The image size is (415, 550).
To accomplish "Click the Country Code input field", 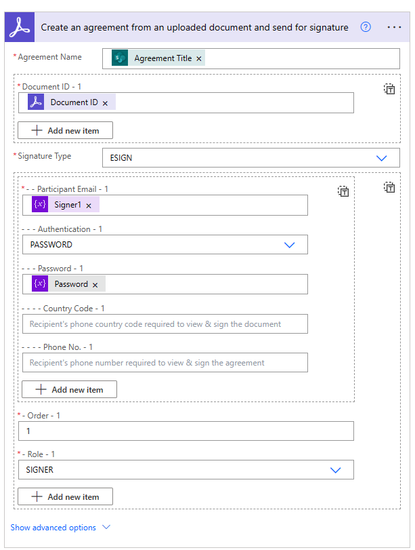I will point(165,323).
